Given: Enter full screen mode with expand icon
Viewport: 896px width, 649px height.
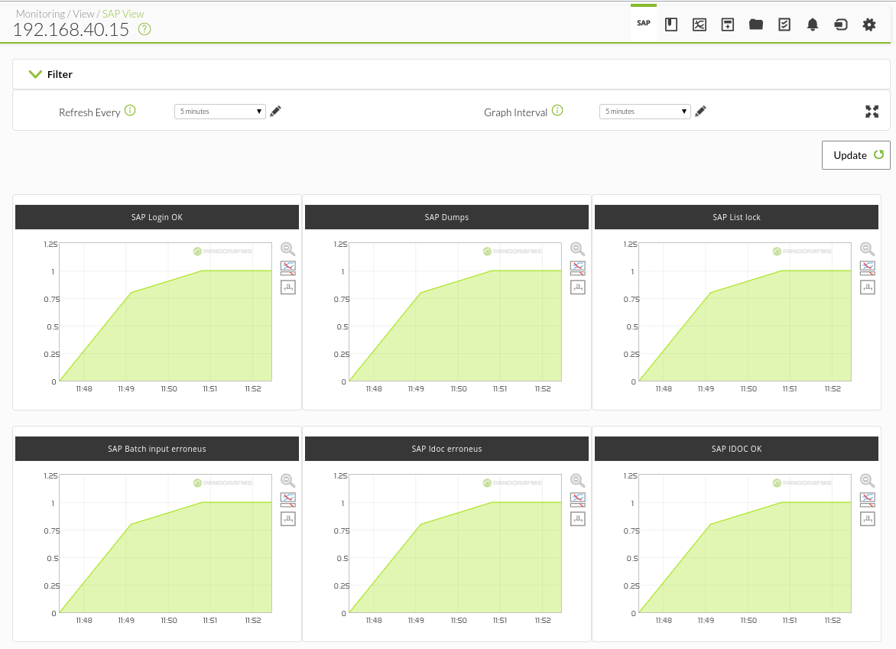Looking at the screenshot, I should click(872, 112).
